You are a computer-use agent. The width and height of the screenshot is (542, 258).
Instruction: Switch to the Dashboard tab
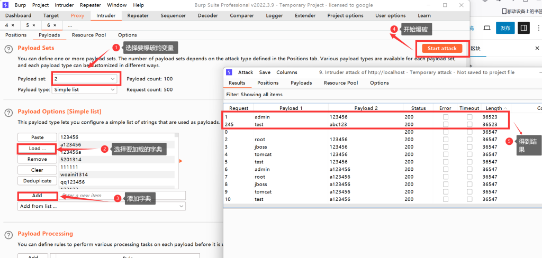(x=19, y=15)
